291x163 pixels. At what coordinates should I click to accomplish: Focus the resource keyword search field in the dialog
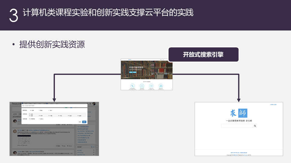pos(55,106)
